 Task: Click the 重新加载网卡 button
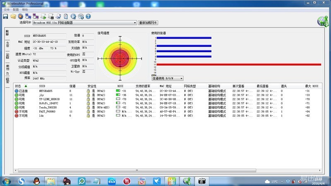point(148,23)
